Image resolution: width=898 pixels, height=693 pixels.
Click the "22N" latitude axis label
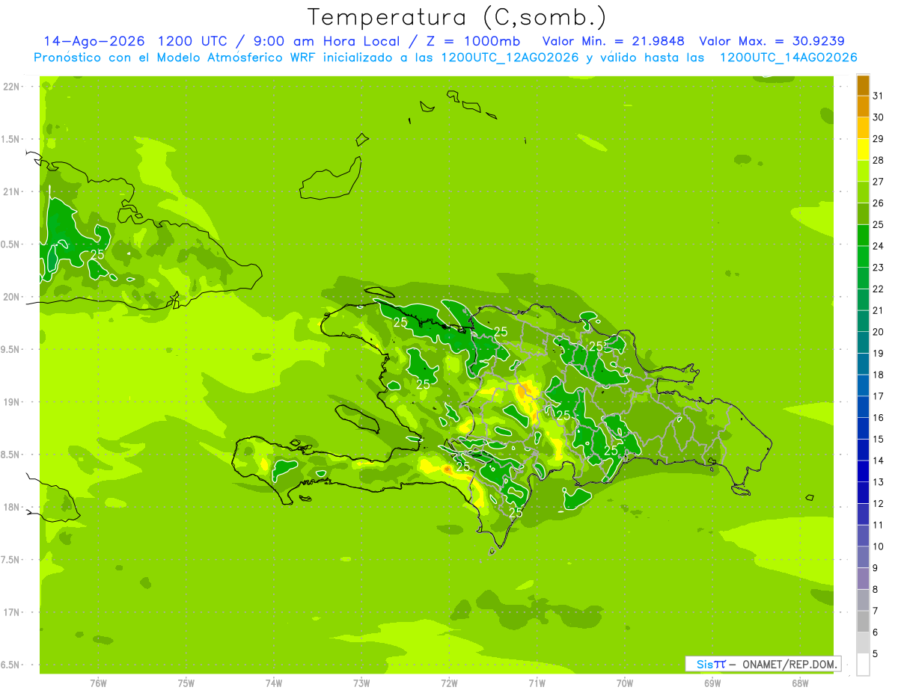(11, 87)
